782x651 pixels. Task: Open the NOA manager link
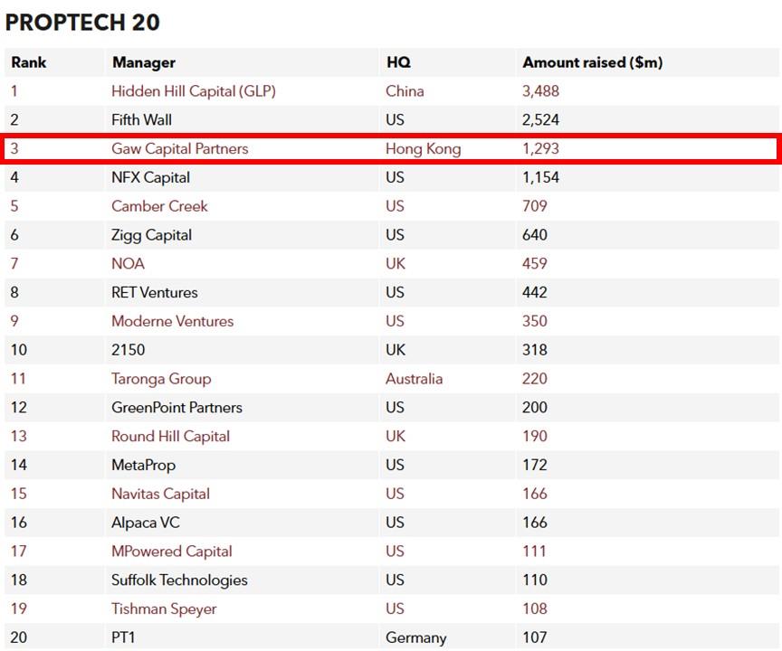click(x=128, y=264)
